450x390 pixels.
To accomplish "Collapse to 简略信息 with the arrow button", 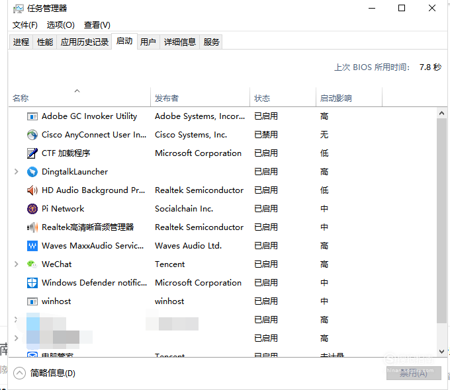I will (x=19, y=373).
